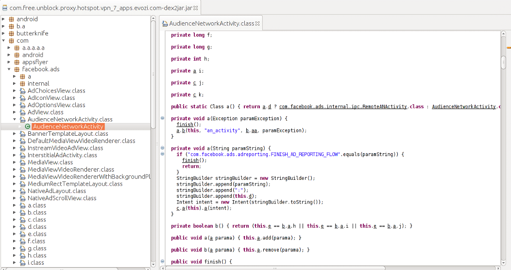Screen dimensions: 511x270
Task: Click the AdIconView.class file icon
Action: 22,98
